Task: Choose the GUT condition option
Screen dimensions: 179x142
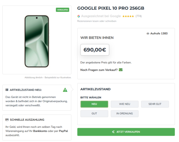Action: point(94,113)
